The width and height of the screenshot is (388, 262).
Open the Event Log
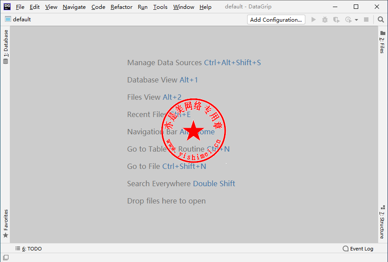point(358,248)
